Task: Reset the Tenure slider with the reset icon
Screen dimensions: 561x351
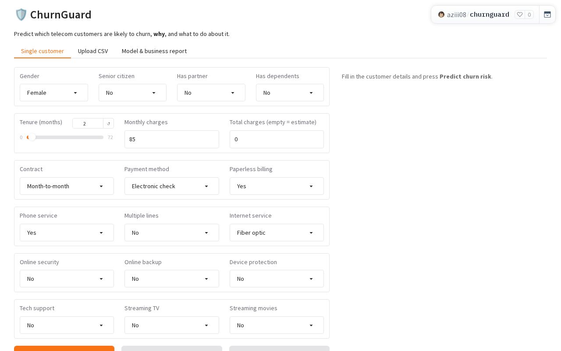Action: [109, 124]
